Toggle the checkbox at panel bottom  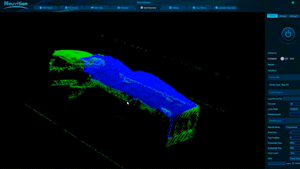[x=293, y=163]
